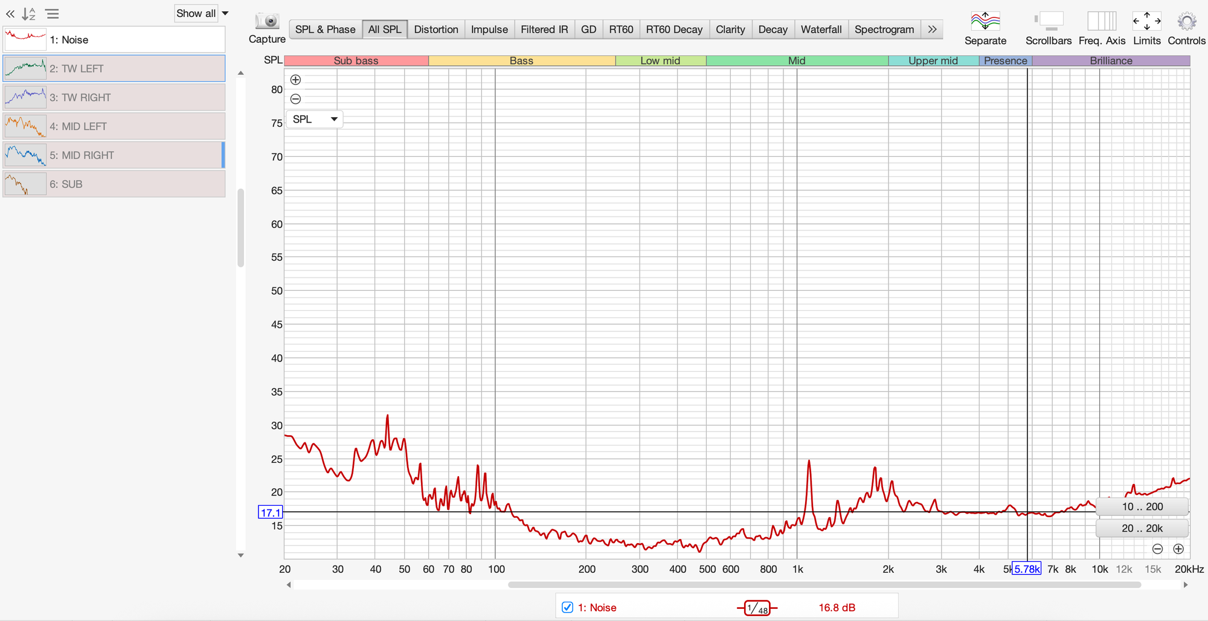Open the SPL axis type dropdown
Viewport: 1208px width, 621px height.
314,119
